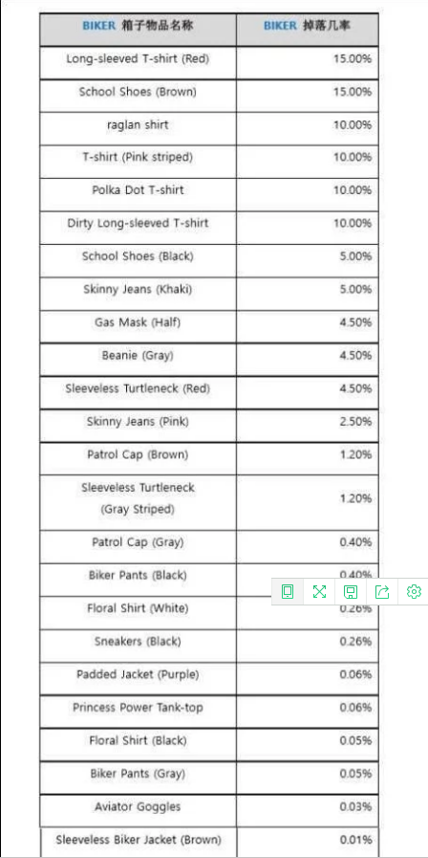Click the share export icon

(x=382, y=591)
